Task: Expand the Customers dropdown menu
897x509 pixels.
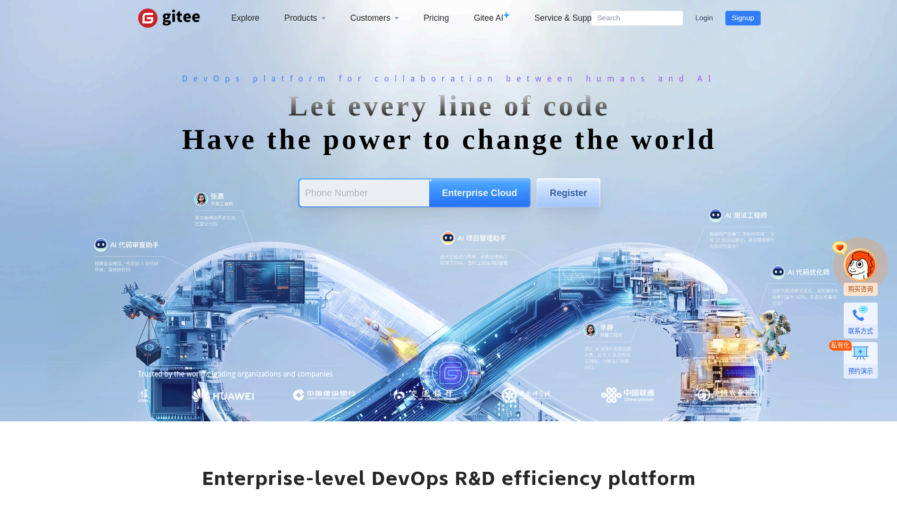Action: pos(374,18)
